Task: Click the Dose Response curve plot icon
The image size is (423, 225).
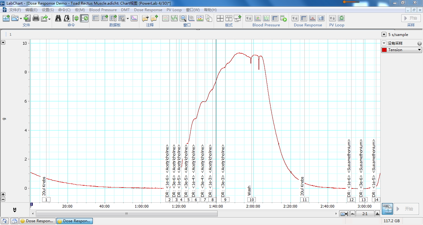Action: [312, 18]
